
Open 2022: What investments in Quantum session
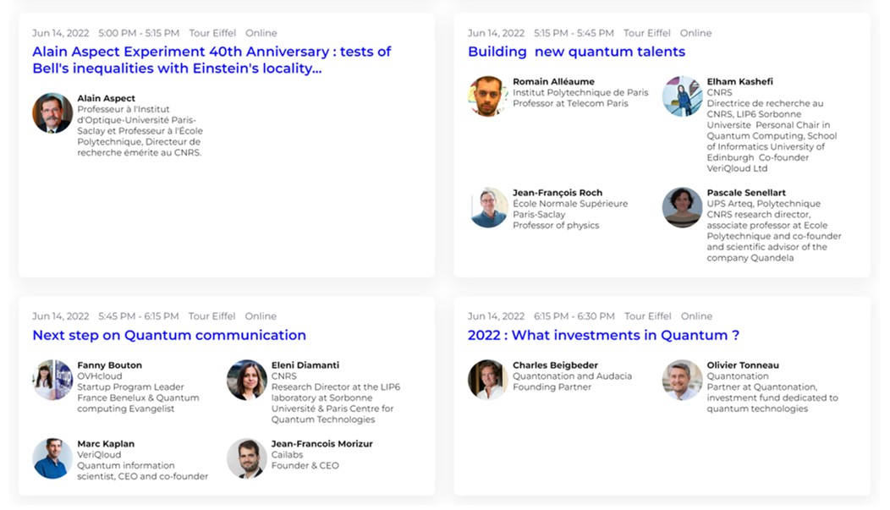tap(603, 335)
